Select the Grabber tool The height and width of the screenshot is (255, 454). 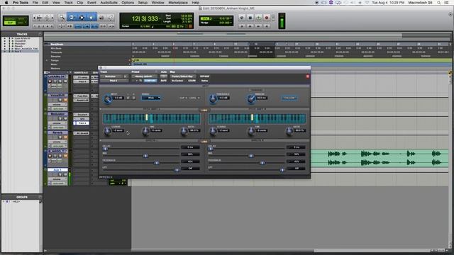tap(92, 18)
